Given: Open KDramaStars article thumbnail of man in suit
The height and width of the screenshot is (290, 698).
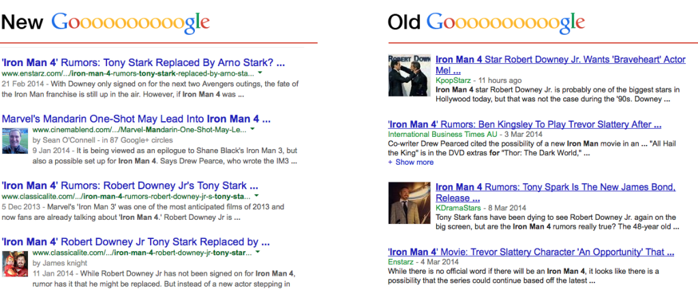Looking at the screenshot, I should click(x=410, y=202).
